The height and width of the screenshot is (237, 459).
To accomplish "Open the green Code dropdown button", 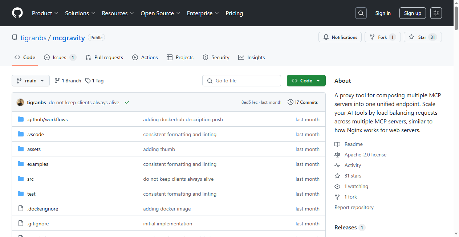I will coord(306,81).
